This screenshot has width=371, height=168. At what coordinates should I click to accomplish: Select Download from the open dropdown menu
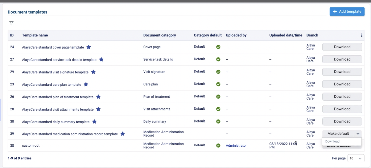(x=332, y=142)
